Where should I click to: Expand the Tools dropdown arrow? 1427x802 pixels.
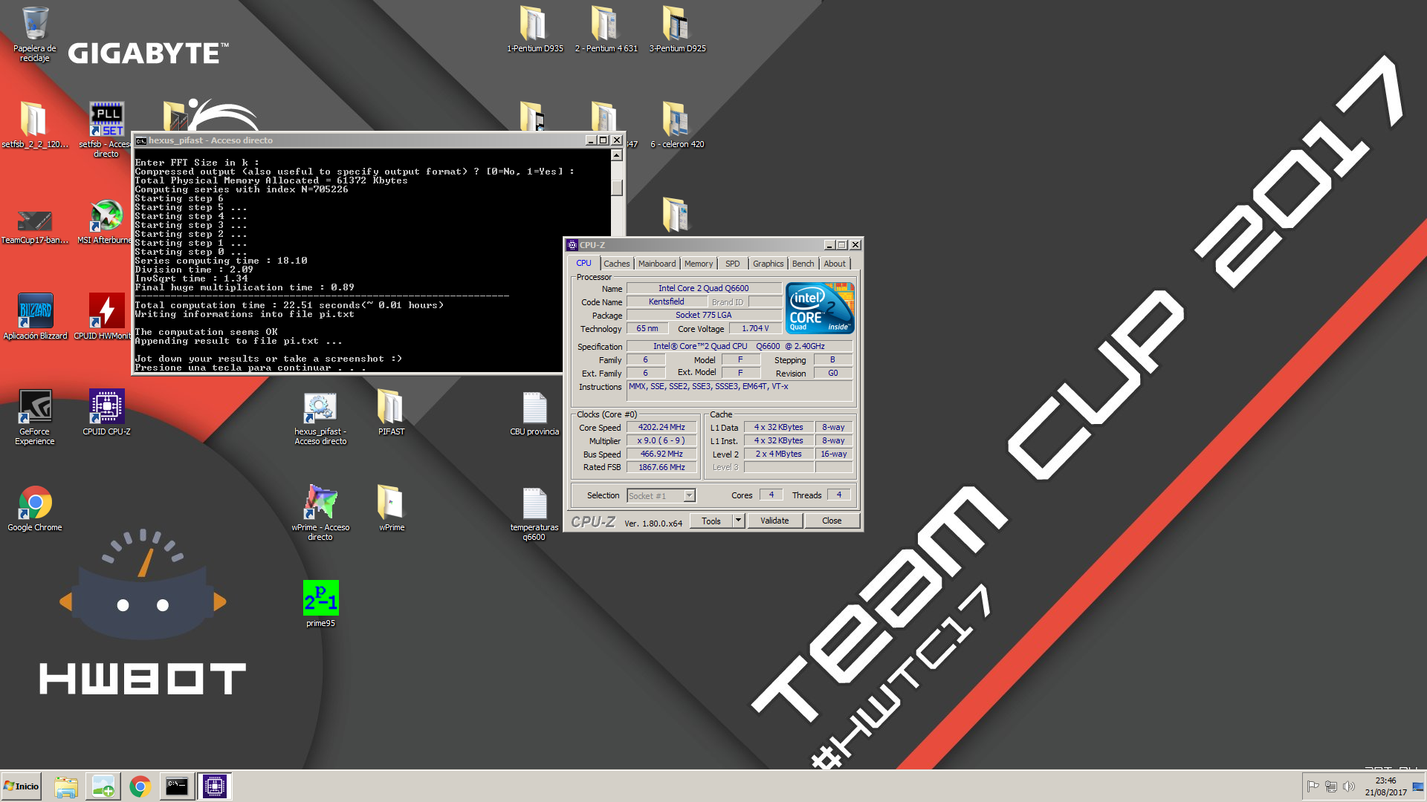pos(739,521)
